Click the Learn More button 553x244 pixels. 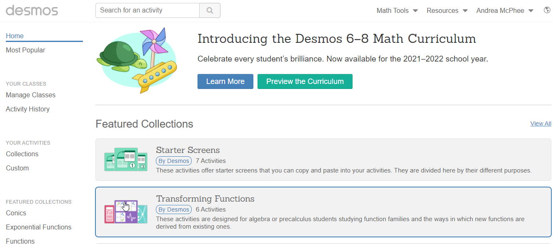coord(225,81)
